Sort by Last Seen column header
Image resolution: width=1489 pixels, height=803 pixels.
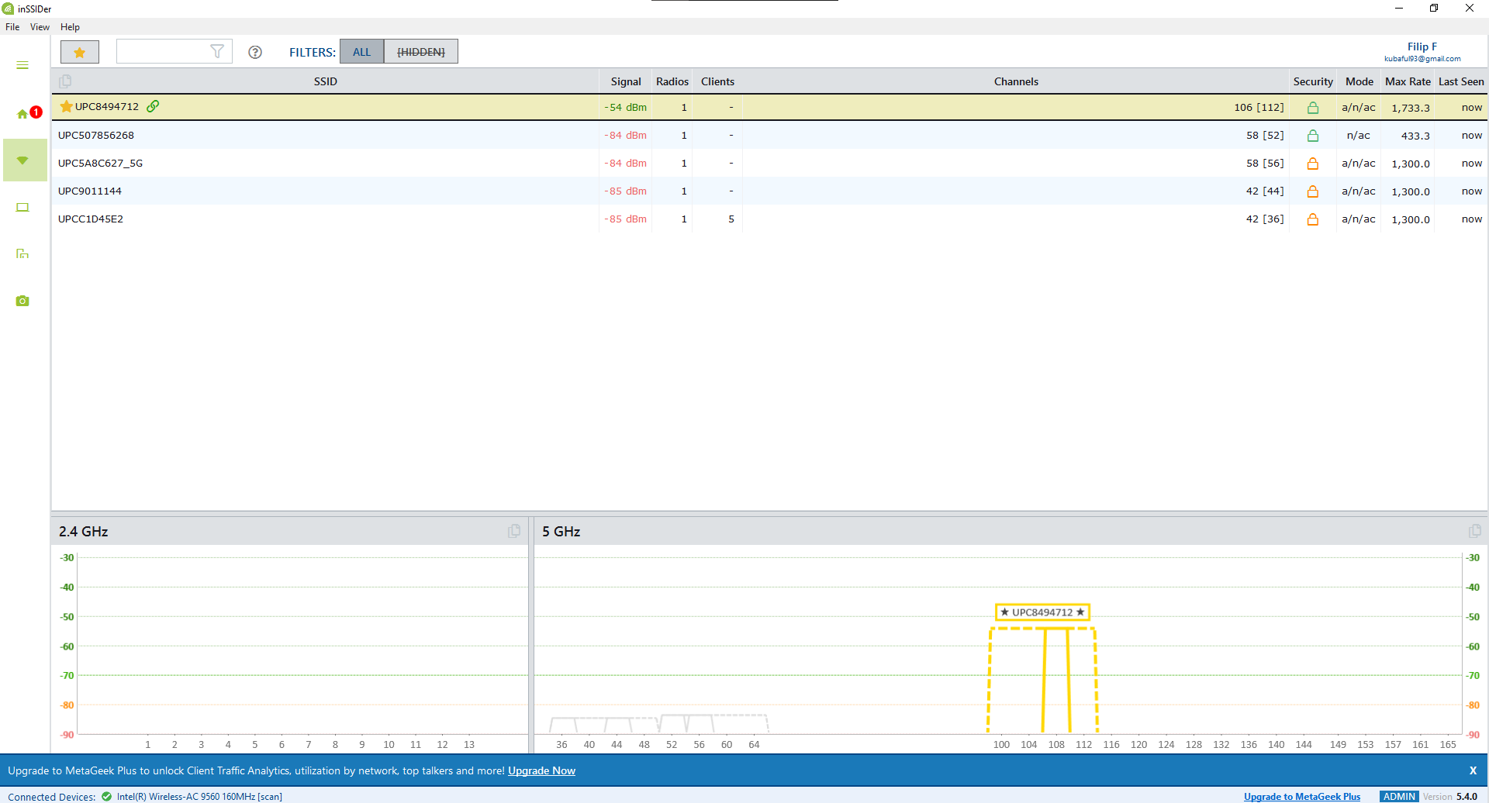click(x=1461, y=81)
